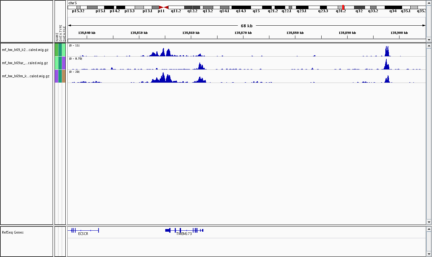Image resolution: width=432 pixels, height=257 pixels.
Task: Click the q34 cytoband on the chromosome ideogram
Action: pyautogui.click(x=393, y=7)
